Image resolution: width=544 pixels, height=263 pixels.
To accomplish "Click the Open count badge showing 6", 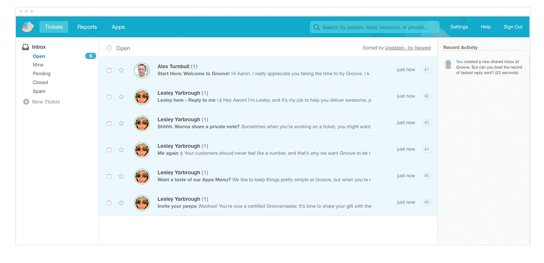I will pos(90,56).
